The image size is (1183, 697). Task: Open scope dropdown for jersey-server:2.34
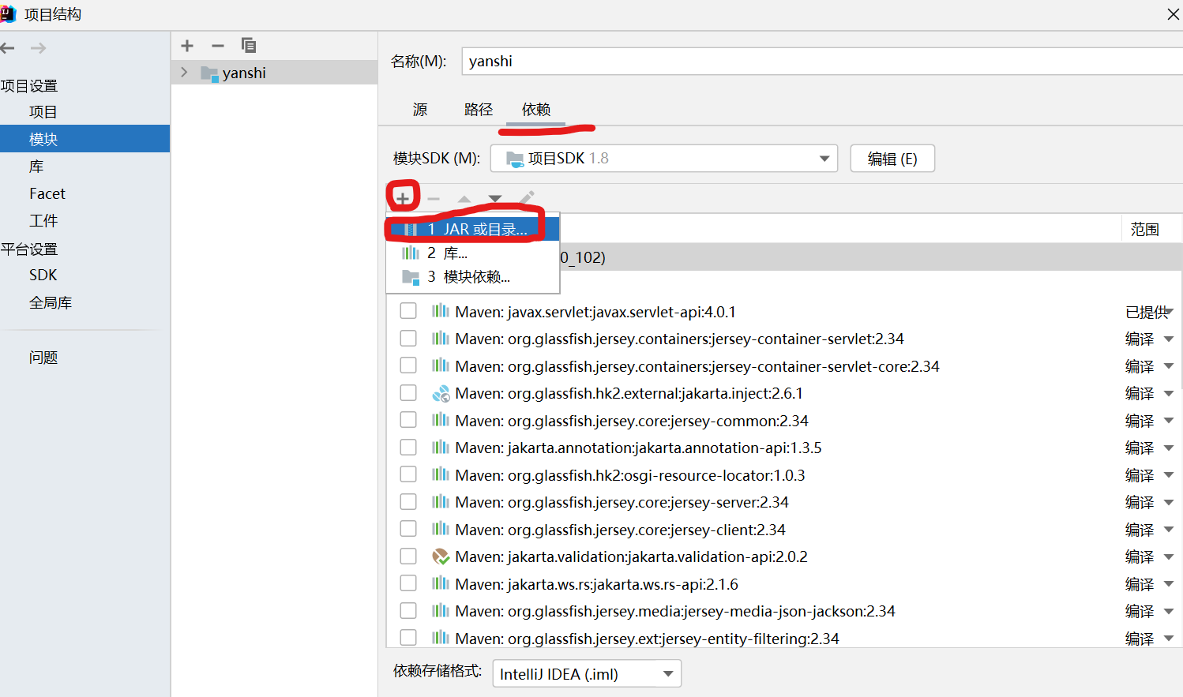pyautogui.click(x=1169, y=503)
